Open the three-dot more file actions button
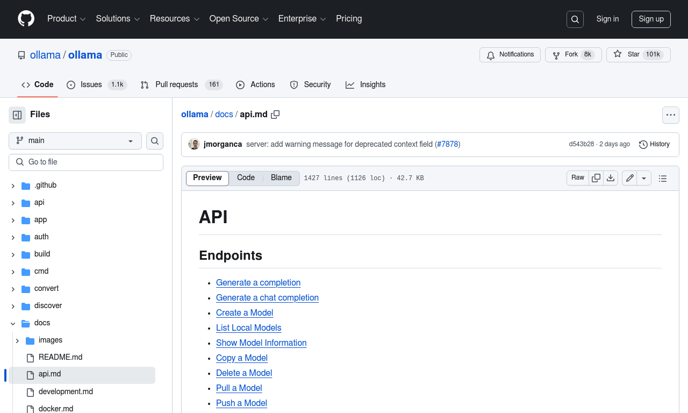688x413 pixels. coord(670,115)
